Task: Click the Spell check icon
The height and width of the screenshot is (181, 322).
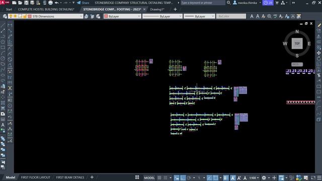Action: point(275,16)
